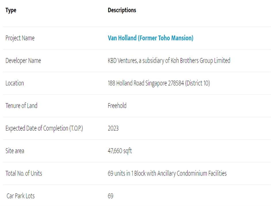
Task: Open the Van Holland (Former Toho Mansion) link
Action: coord(150,38)
